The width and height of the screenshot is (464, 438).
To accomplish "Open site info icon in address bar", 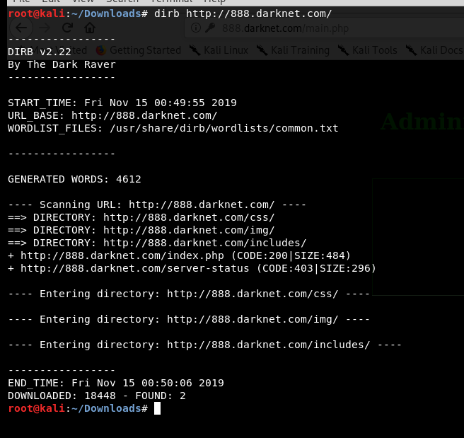I will (x=196, y=28).
